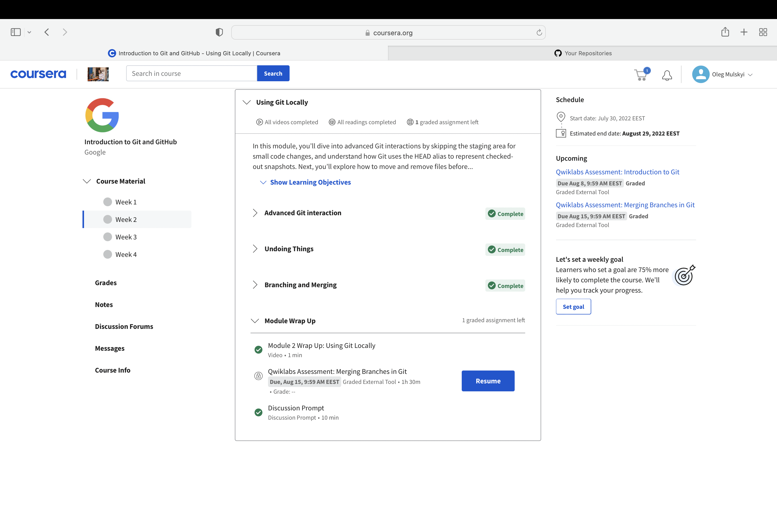777x505 pixels.
Task: Click the Search in course field
Action: click(192, 74)
